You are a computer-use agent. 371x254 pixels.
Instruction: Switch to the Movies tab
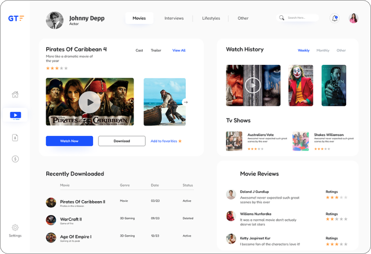pos(139,18)
